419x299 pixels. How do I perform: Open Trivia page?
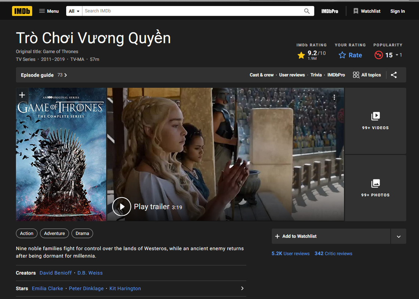[x=316, y=75]
